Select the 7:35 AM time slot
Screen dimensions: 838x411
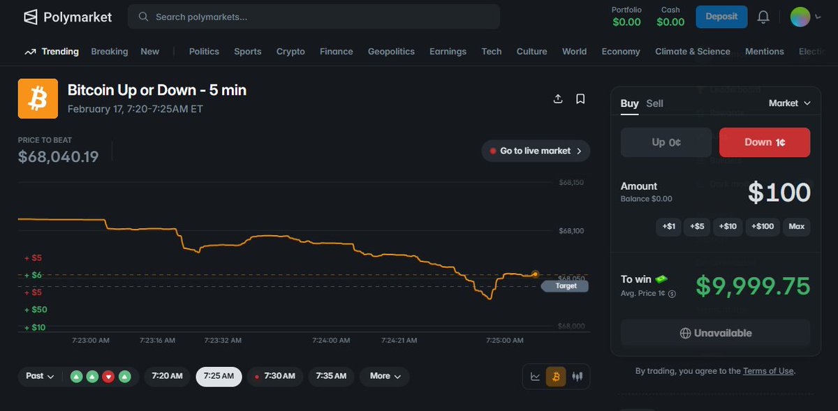(x=331, y=376)
